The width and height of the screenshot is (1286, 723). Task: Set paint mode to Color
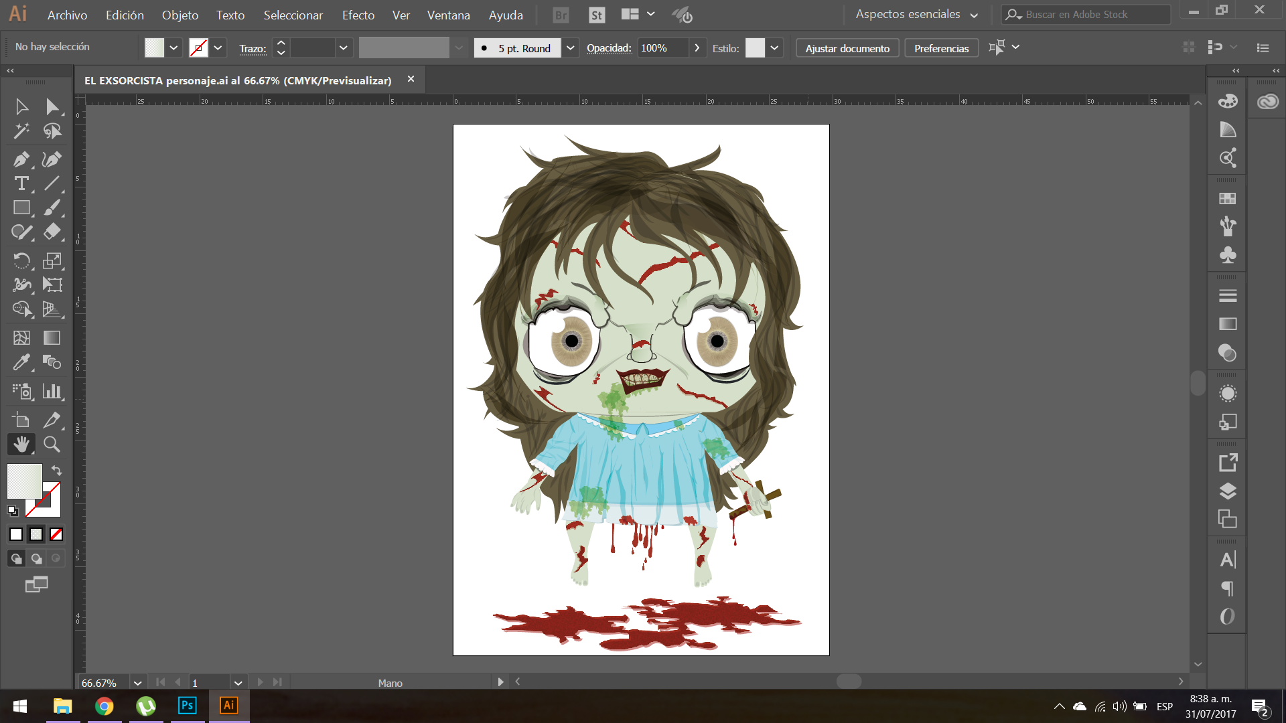click(16, 534)
